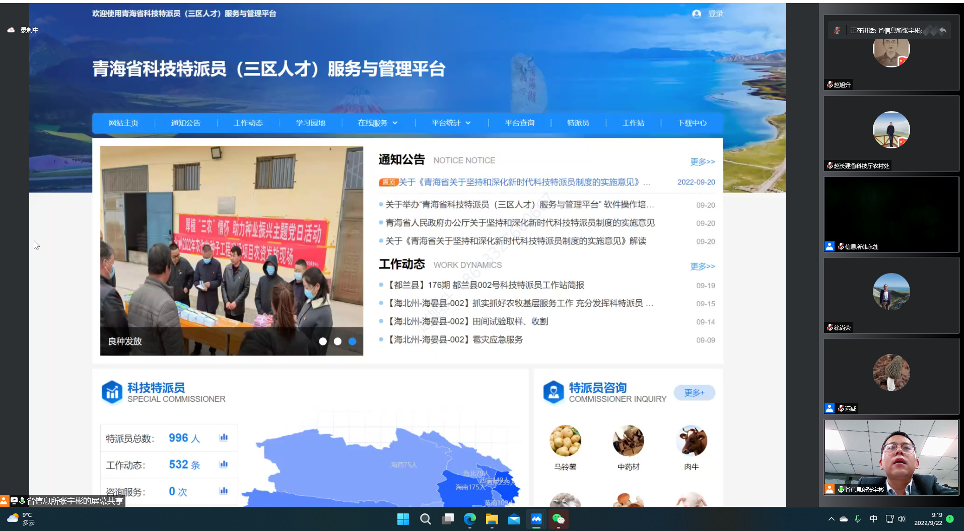Click chart icon beside 特派员总数

[224, 437]
